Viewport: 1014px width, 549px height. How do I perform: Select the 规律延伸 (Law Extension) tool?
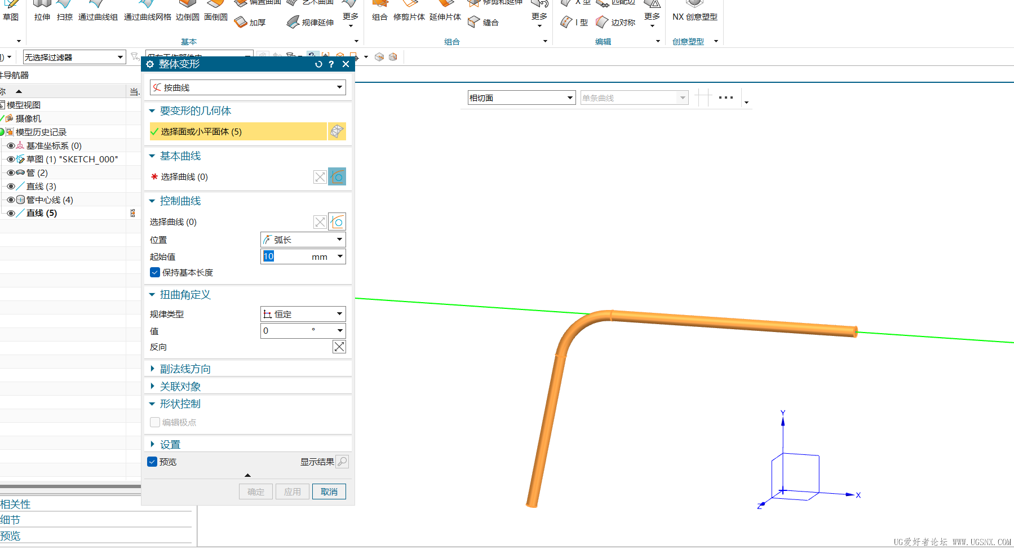pyautogui.click(x=293, y=23)
